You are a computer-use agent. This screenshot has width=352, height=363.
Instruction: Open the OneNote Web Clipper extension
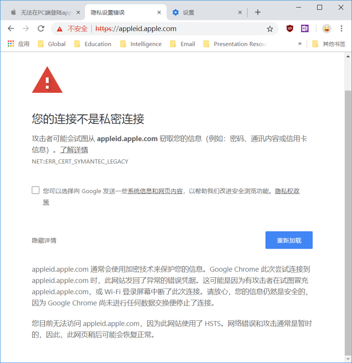[305, 28]
